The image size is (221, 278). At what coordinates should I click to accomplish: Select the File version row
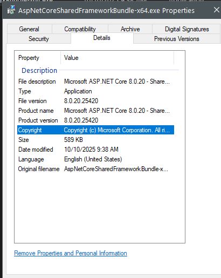(x=95, y=101)
